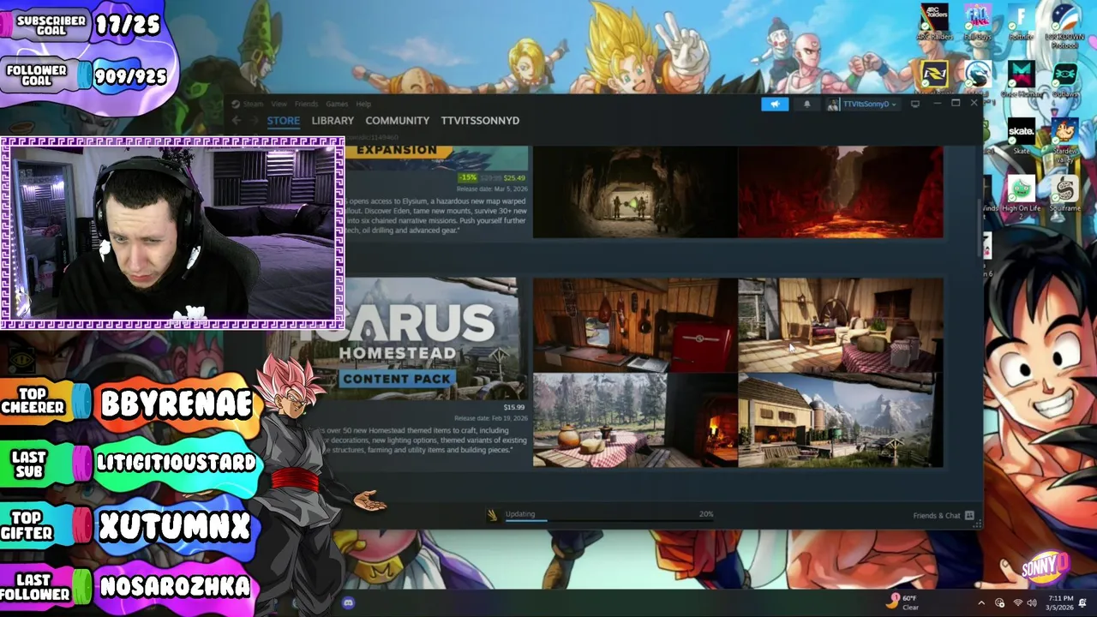The image size is (1097, 617).
Task: Open the TTVITSSONNYD profile tab
Action: 480,121
